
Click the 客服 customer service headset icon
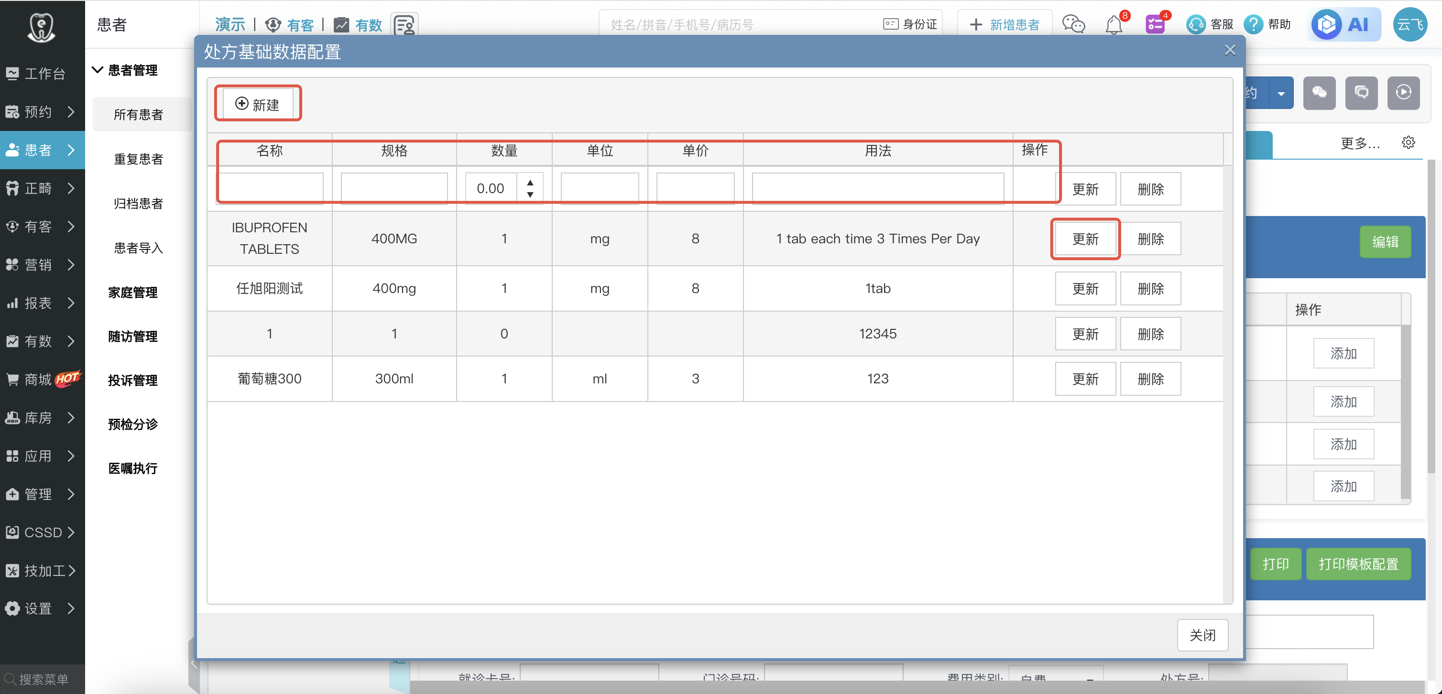(x=1196, y=25)
